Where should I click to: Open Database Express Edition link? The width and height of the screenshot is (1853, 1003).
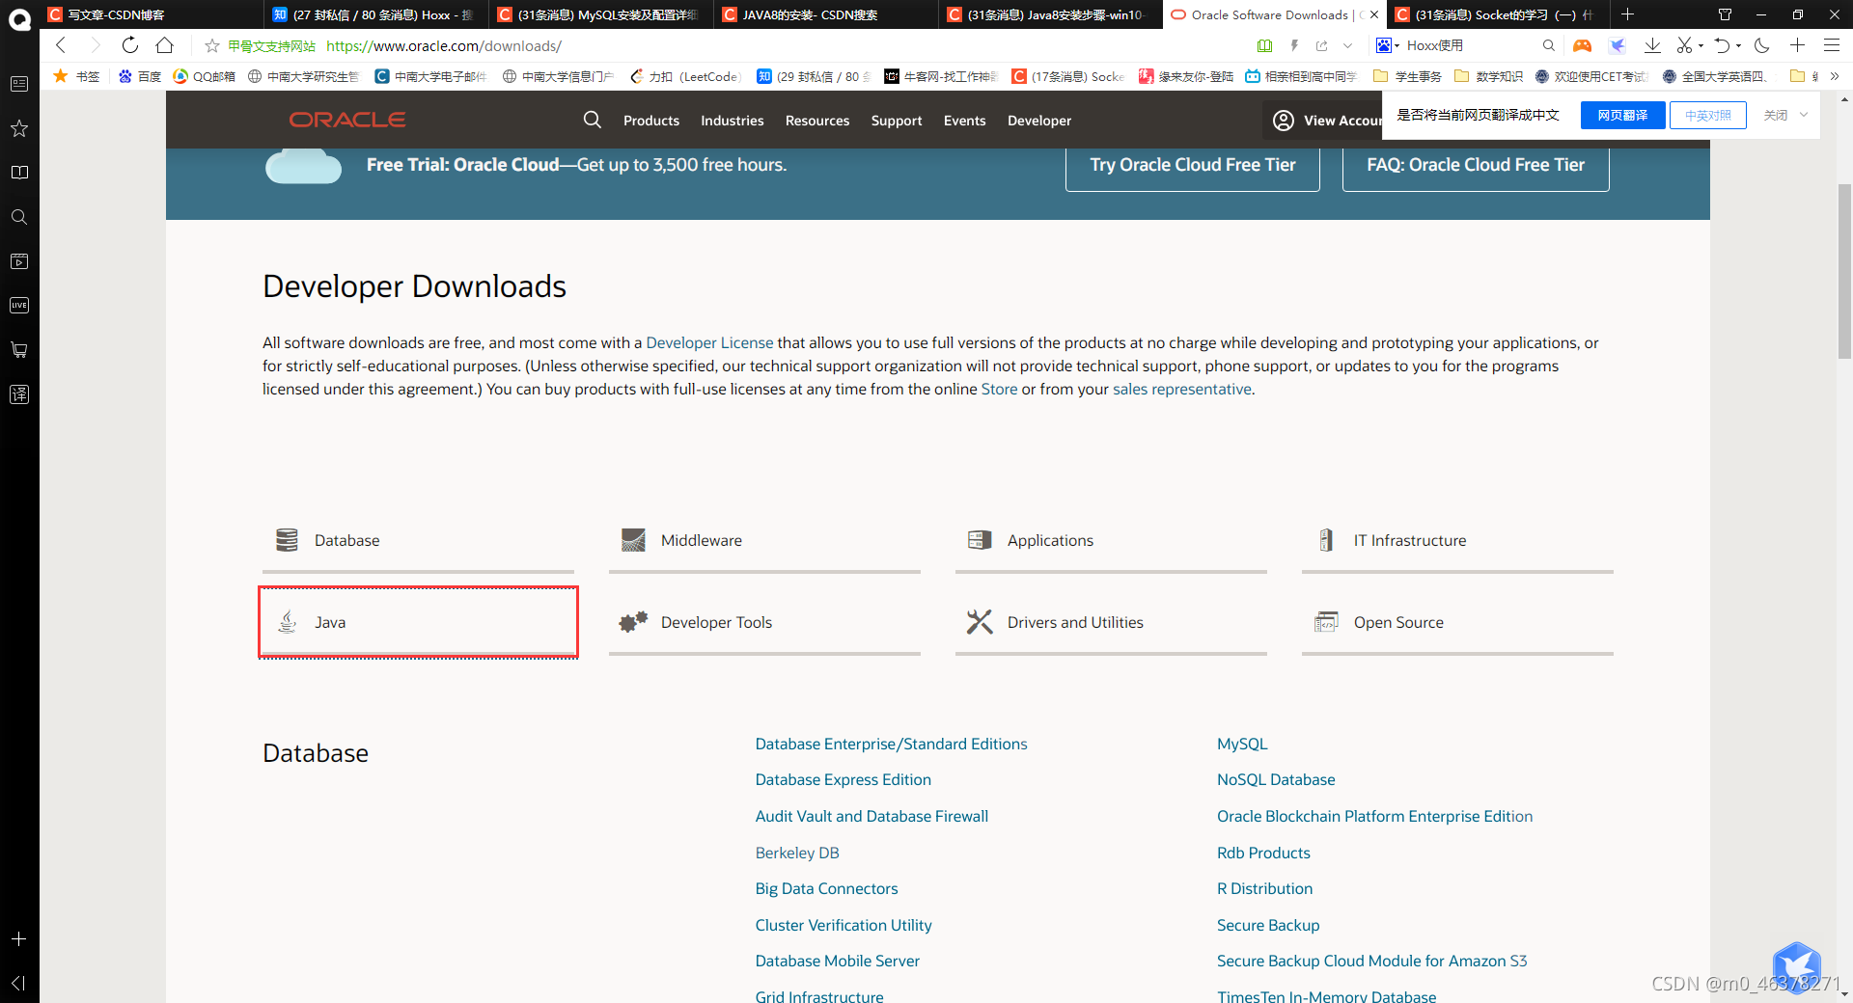click(x=844, y=779)
